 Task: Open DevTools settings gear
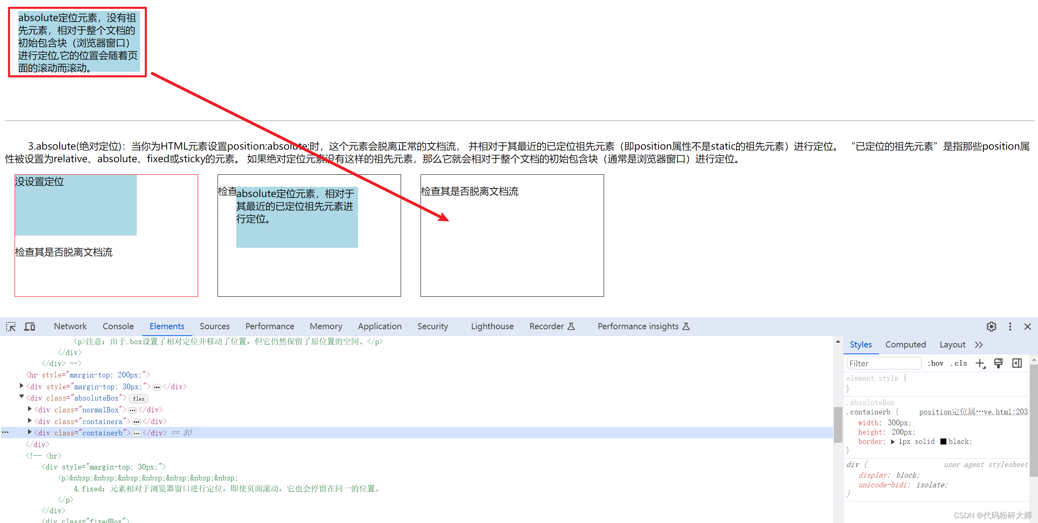991,327
